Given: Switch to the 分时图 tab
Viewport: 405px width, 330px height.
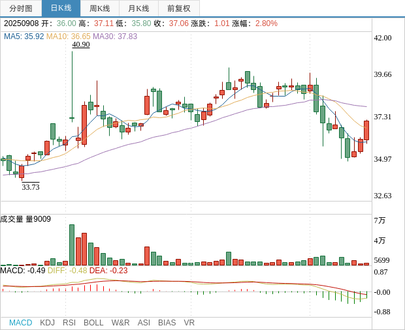Looking at the screenshot, I should [21, 8].
